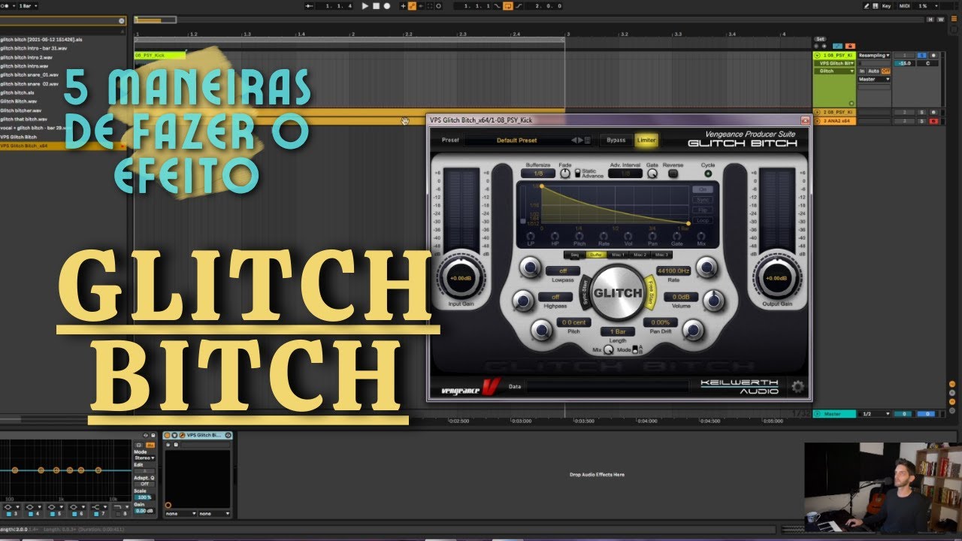Open the preset list menu icon
962x541 pixels.
coord(588,140)
